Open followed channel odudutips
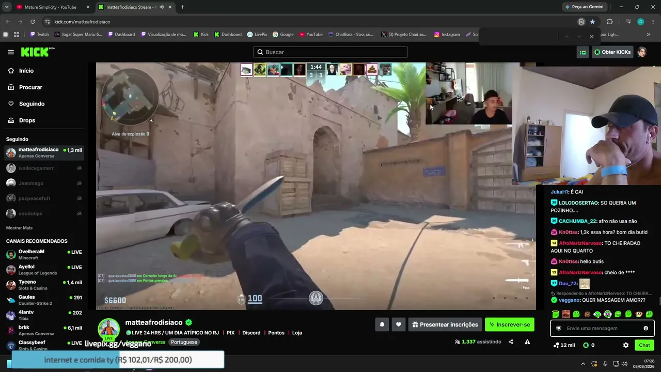The width and height of the screenshot is (661, 372). [x=44, y=213]
